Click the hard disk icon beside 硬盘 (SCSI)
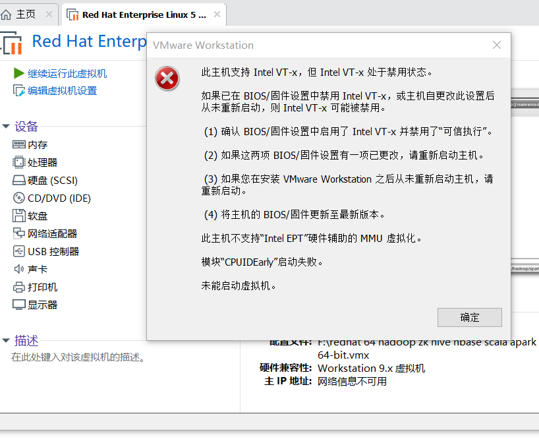Screen dimensions: 539x445 pos(19,180)
